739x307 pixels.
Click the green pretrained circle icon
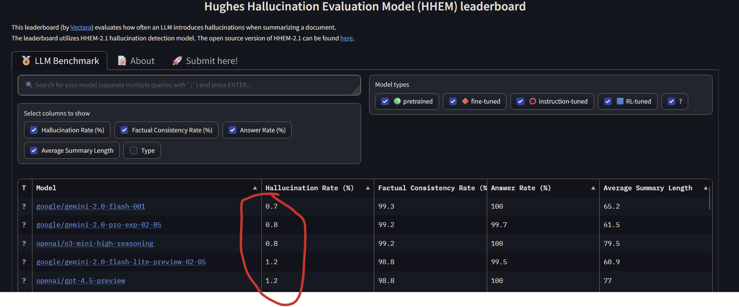click(x=397, y=101)
